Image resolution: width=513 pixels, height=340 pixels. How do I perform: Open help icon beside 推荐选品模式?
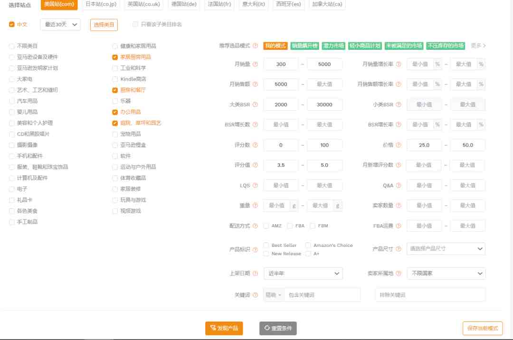(255, 46)
